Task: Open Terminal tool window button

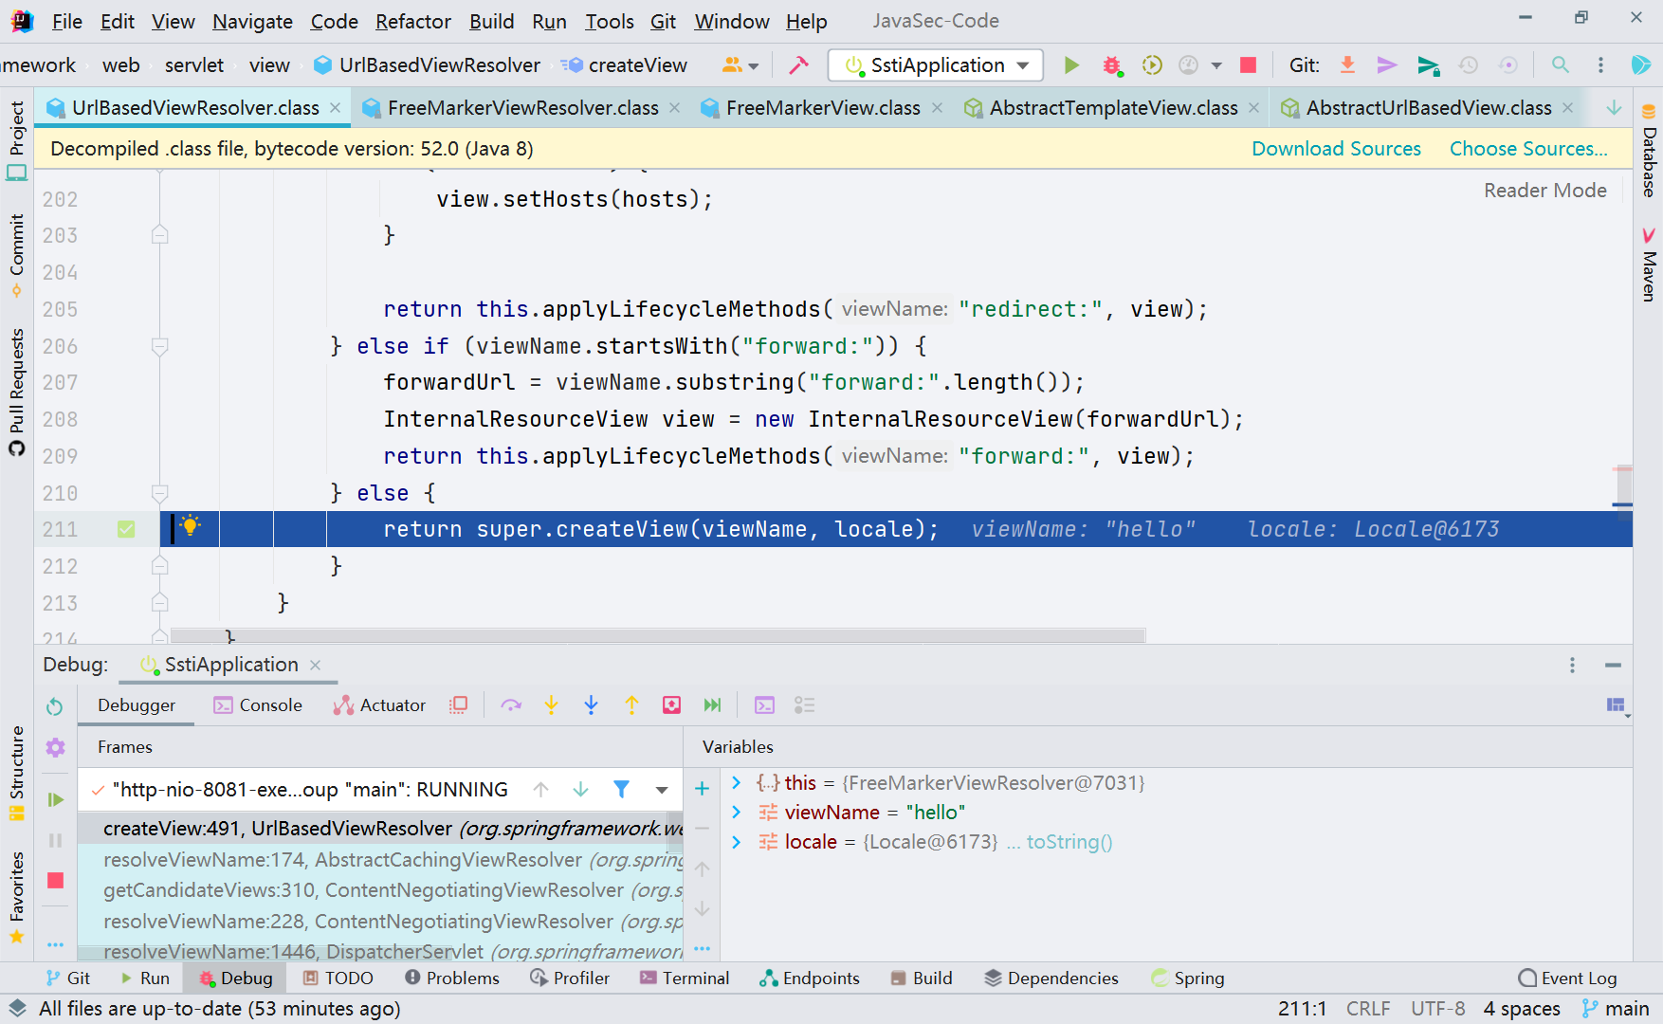Action: pyautogui.click(x=685, y=978)
